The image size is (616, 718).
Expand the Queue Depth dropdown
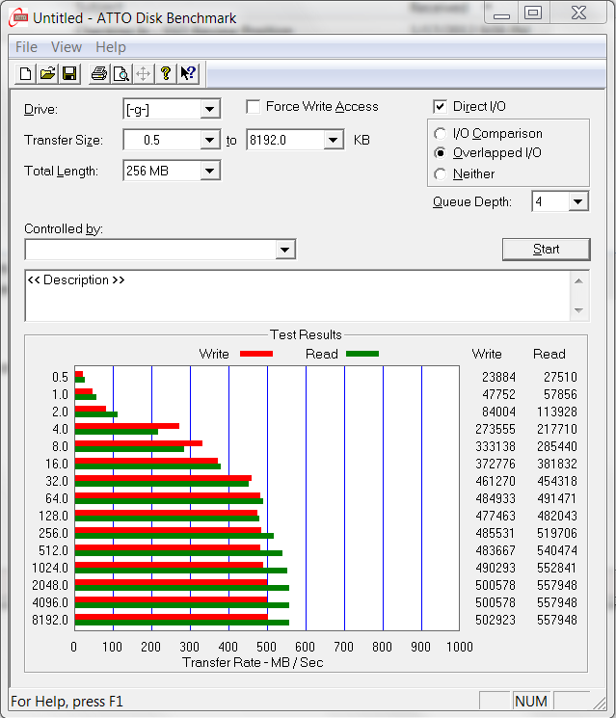pyautogui.click(x=577, y=201)
